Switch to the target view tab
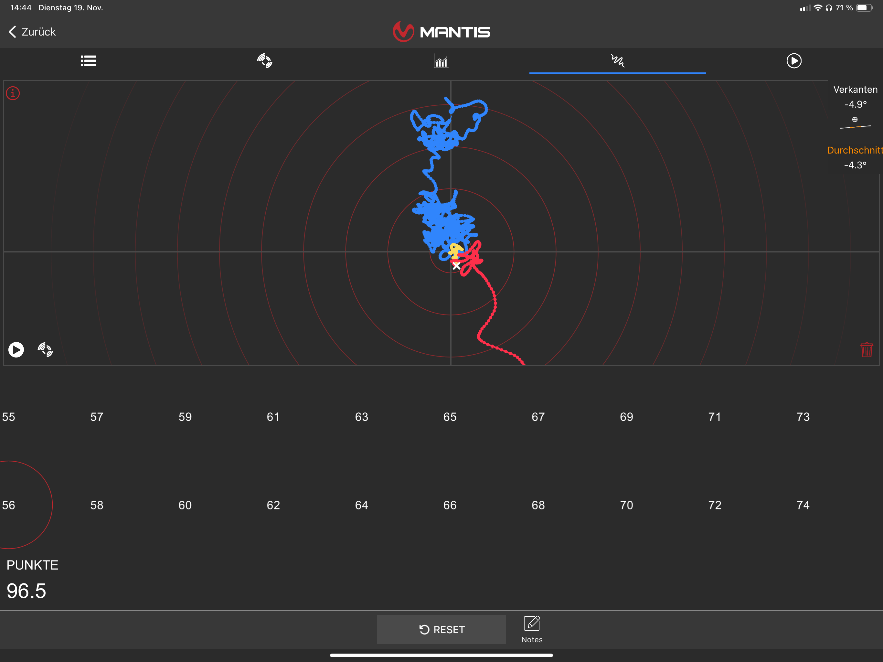 point(265,61)
